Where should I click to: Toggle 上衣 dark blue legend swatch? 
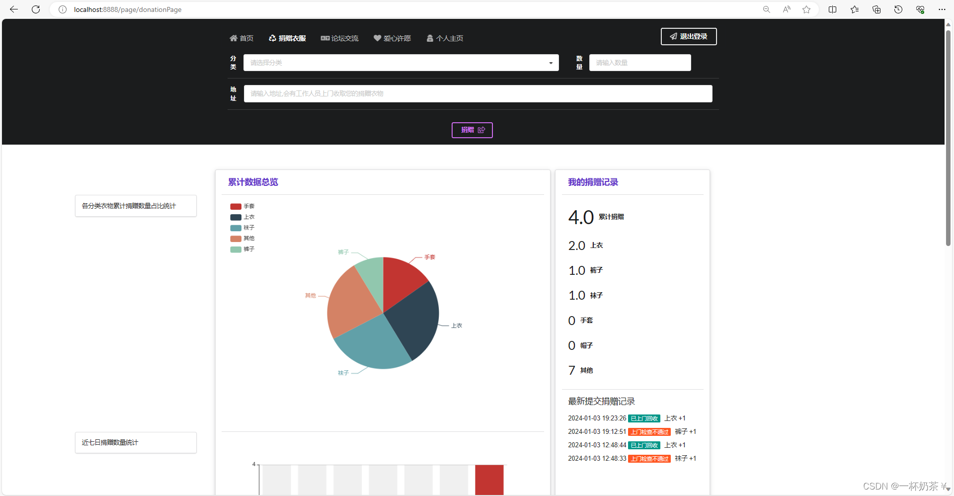(236, 217)
